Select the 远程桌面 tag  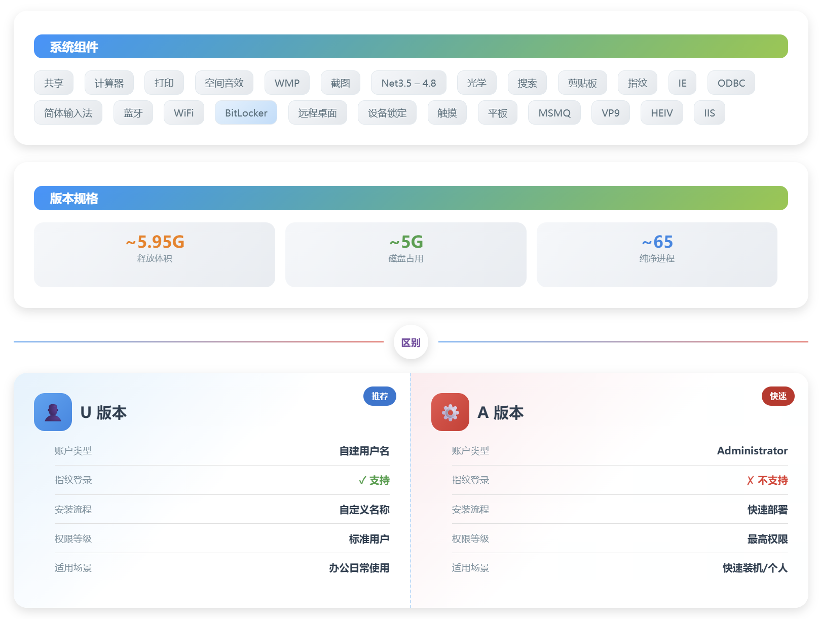tap(318, 112)
